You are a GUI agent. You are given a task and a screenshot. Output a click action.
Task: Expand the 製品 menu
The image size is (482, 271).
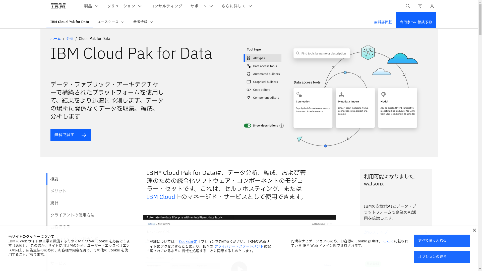point(91,6)
